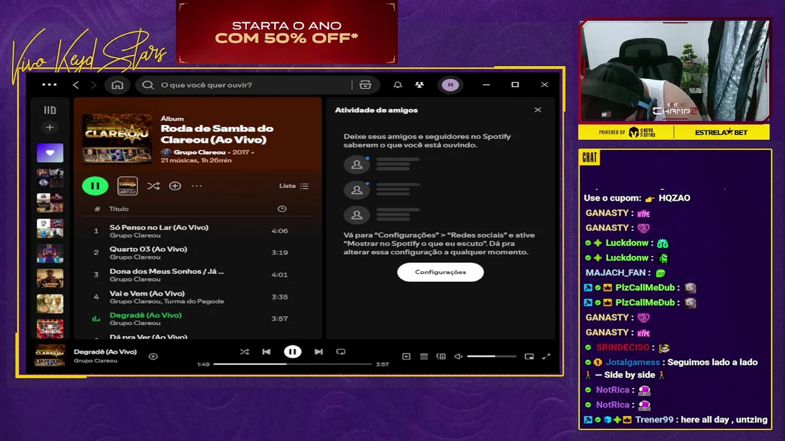The height and width of the screenshot is (441, 785).
Task: Go back with the left arrow
Action: pos(76,85)
